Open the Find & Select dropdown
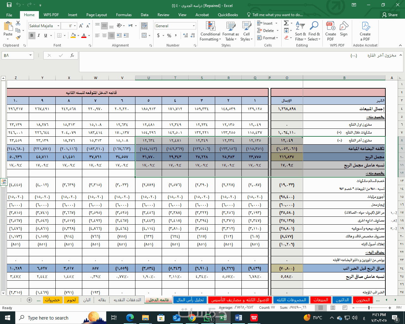This screenshot has width=405, height=324. click(314, 31)
